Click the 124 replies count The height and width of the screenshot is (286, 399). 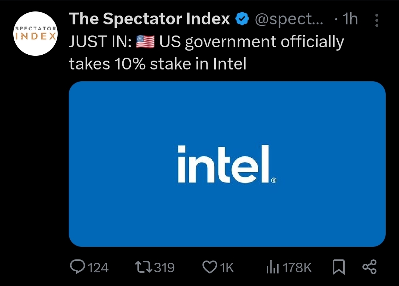click(x=99, y=267)
